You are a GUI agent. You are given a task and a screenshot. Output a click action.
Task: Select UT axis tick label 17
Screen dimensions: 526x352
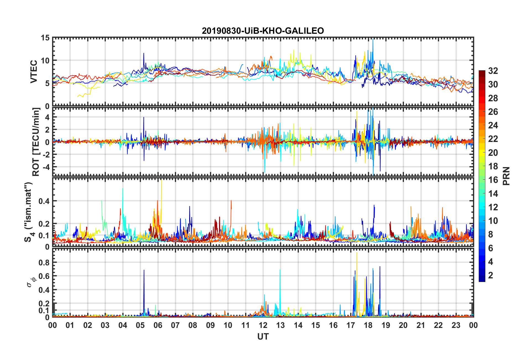point(351,325)
